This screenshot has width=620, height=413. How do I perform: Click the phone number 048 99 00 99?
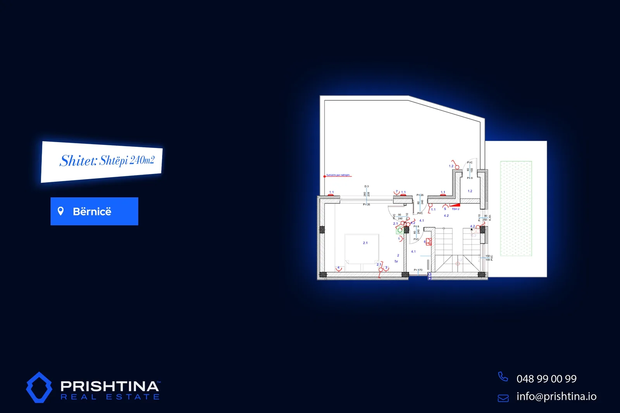click(546, 379)
